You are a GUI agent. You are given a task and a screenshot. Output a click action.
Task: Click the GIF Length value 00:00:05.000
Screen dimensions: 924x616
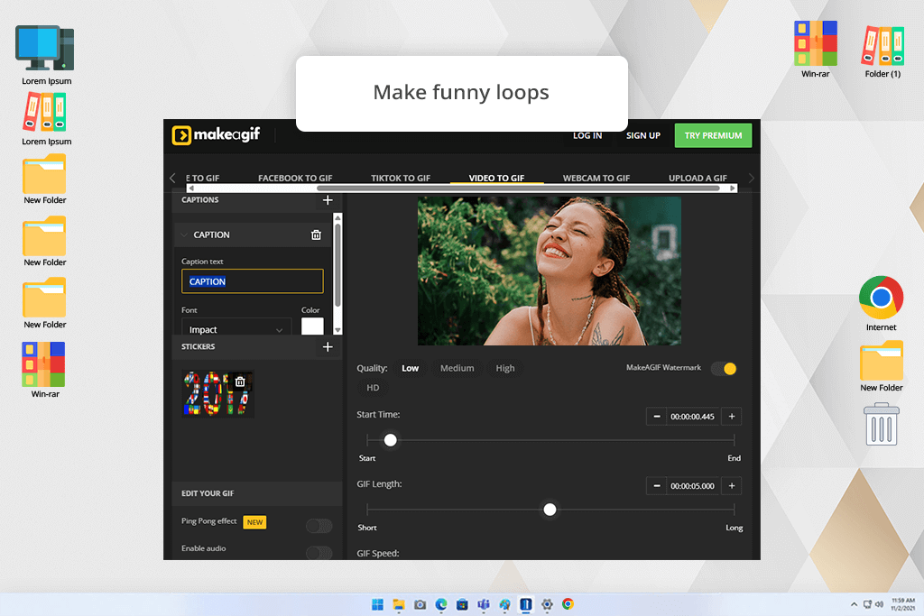pos(692,486)
